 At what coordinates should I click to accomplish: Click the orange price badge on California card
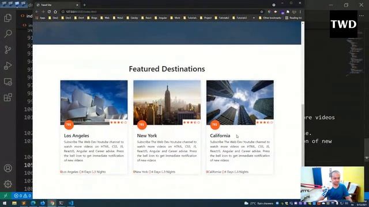[214, 125]
